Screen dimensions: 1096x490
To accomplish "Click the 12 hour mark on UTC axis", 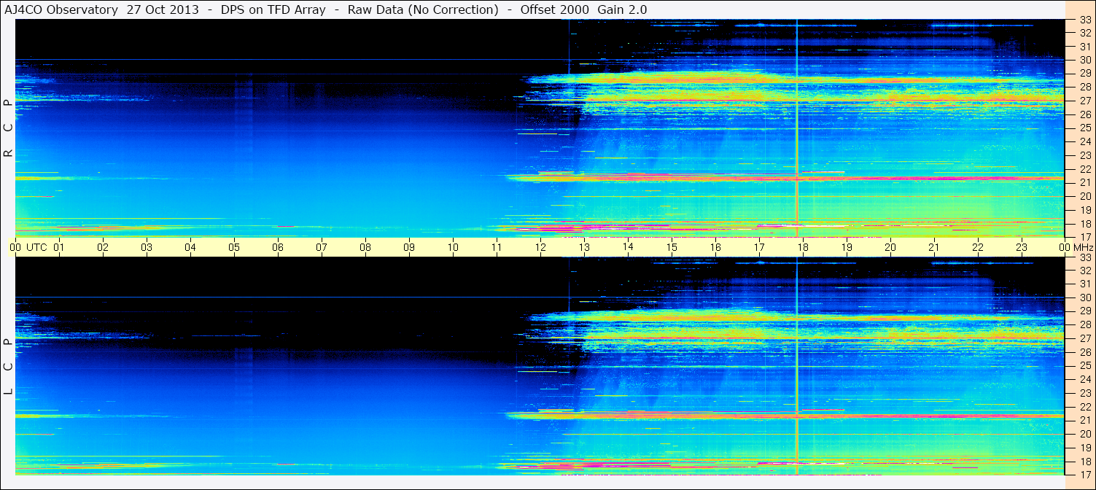I will [x=540, y=247].
